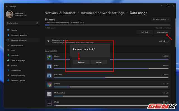Select the Bluetooth & devices icon
The width and height of the screenshot is (179, 111).
click(x=8, y=35)
